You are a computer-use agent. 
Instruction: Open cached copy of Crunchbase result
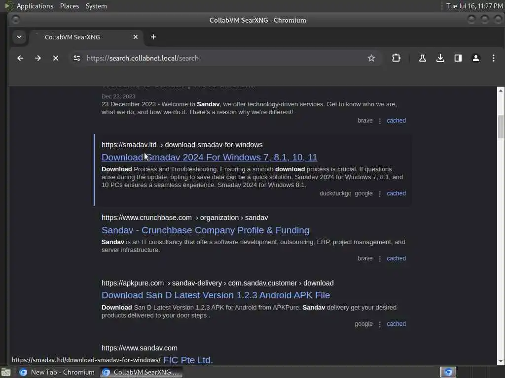396,258
